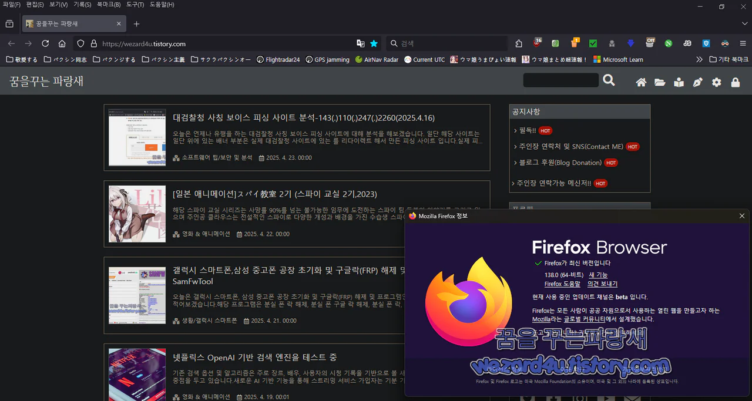Click 의견 보내기 link in about dialog

[602, 284]
